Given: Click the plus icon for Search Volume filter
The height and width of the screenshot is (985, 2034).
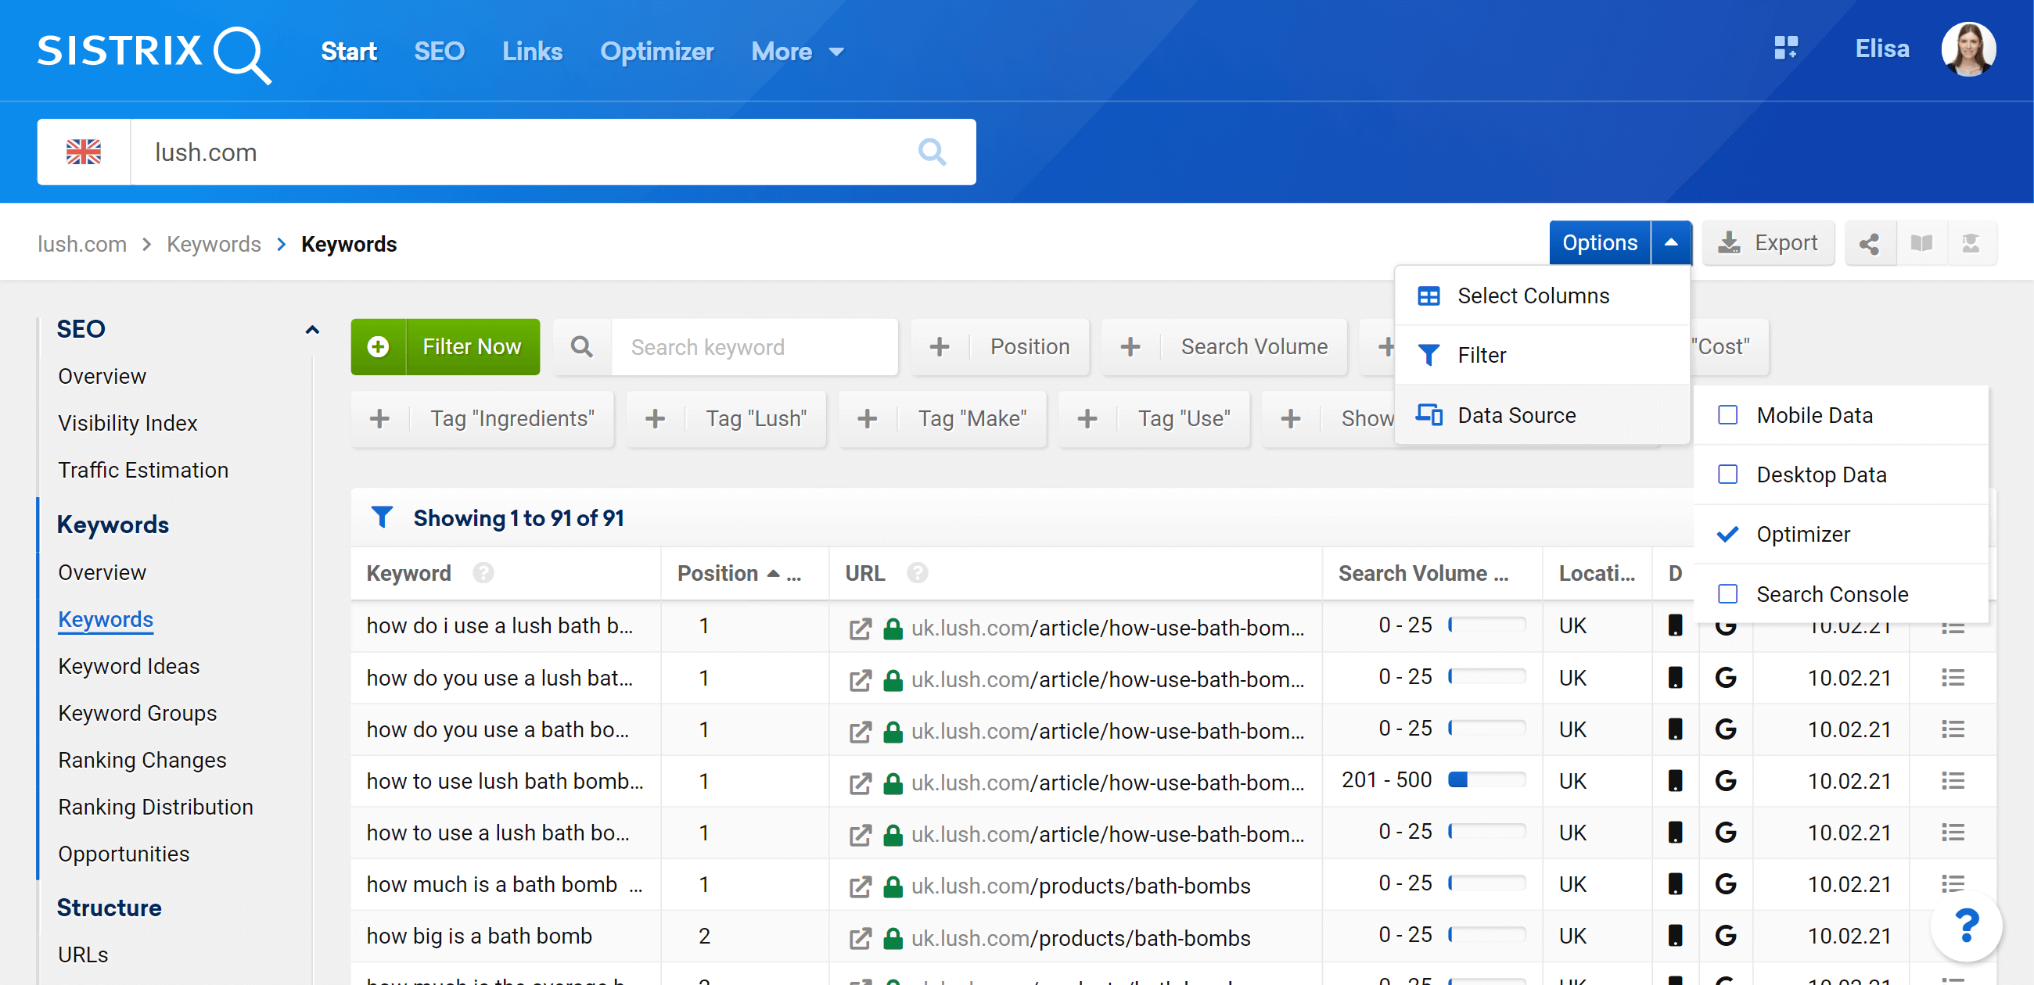Looking at the screenshot, I should [1130, 346].
